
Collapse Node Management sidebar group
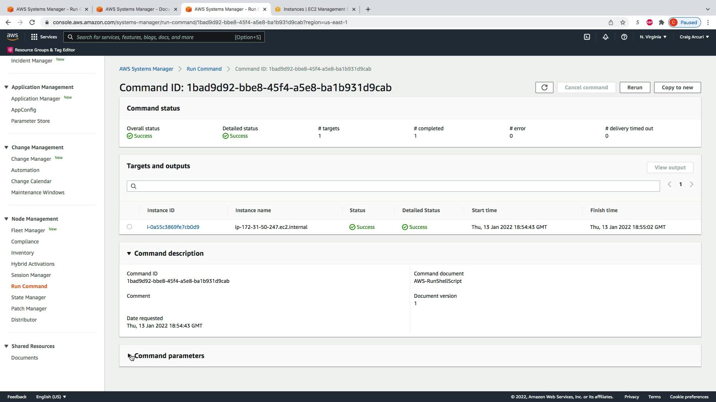(x=6, y=219)
